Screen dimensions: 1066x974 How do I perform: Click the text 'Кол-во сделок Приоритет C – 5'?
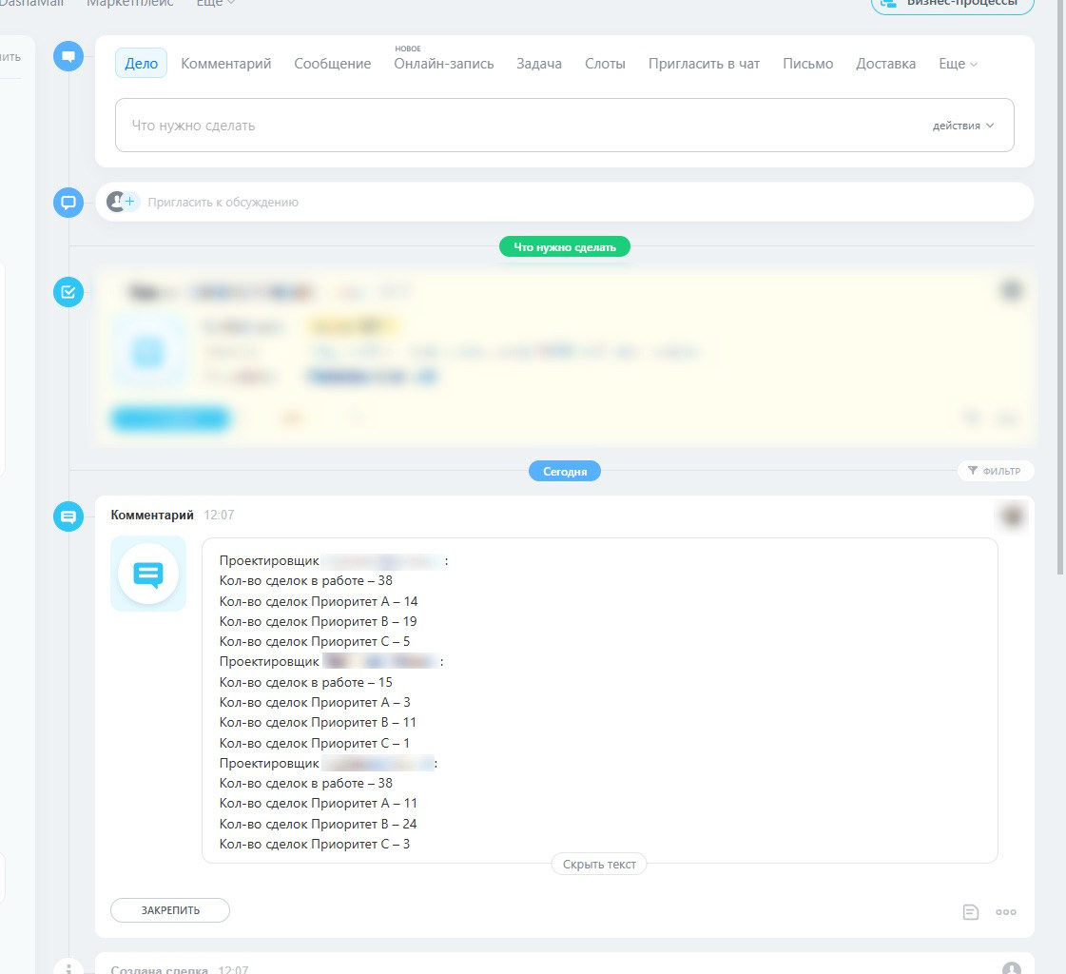pyautogui.click(x=315, y=641)
